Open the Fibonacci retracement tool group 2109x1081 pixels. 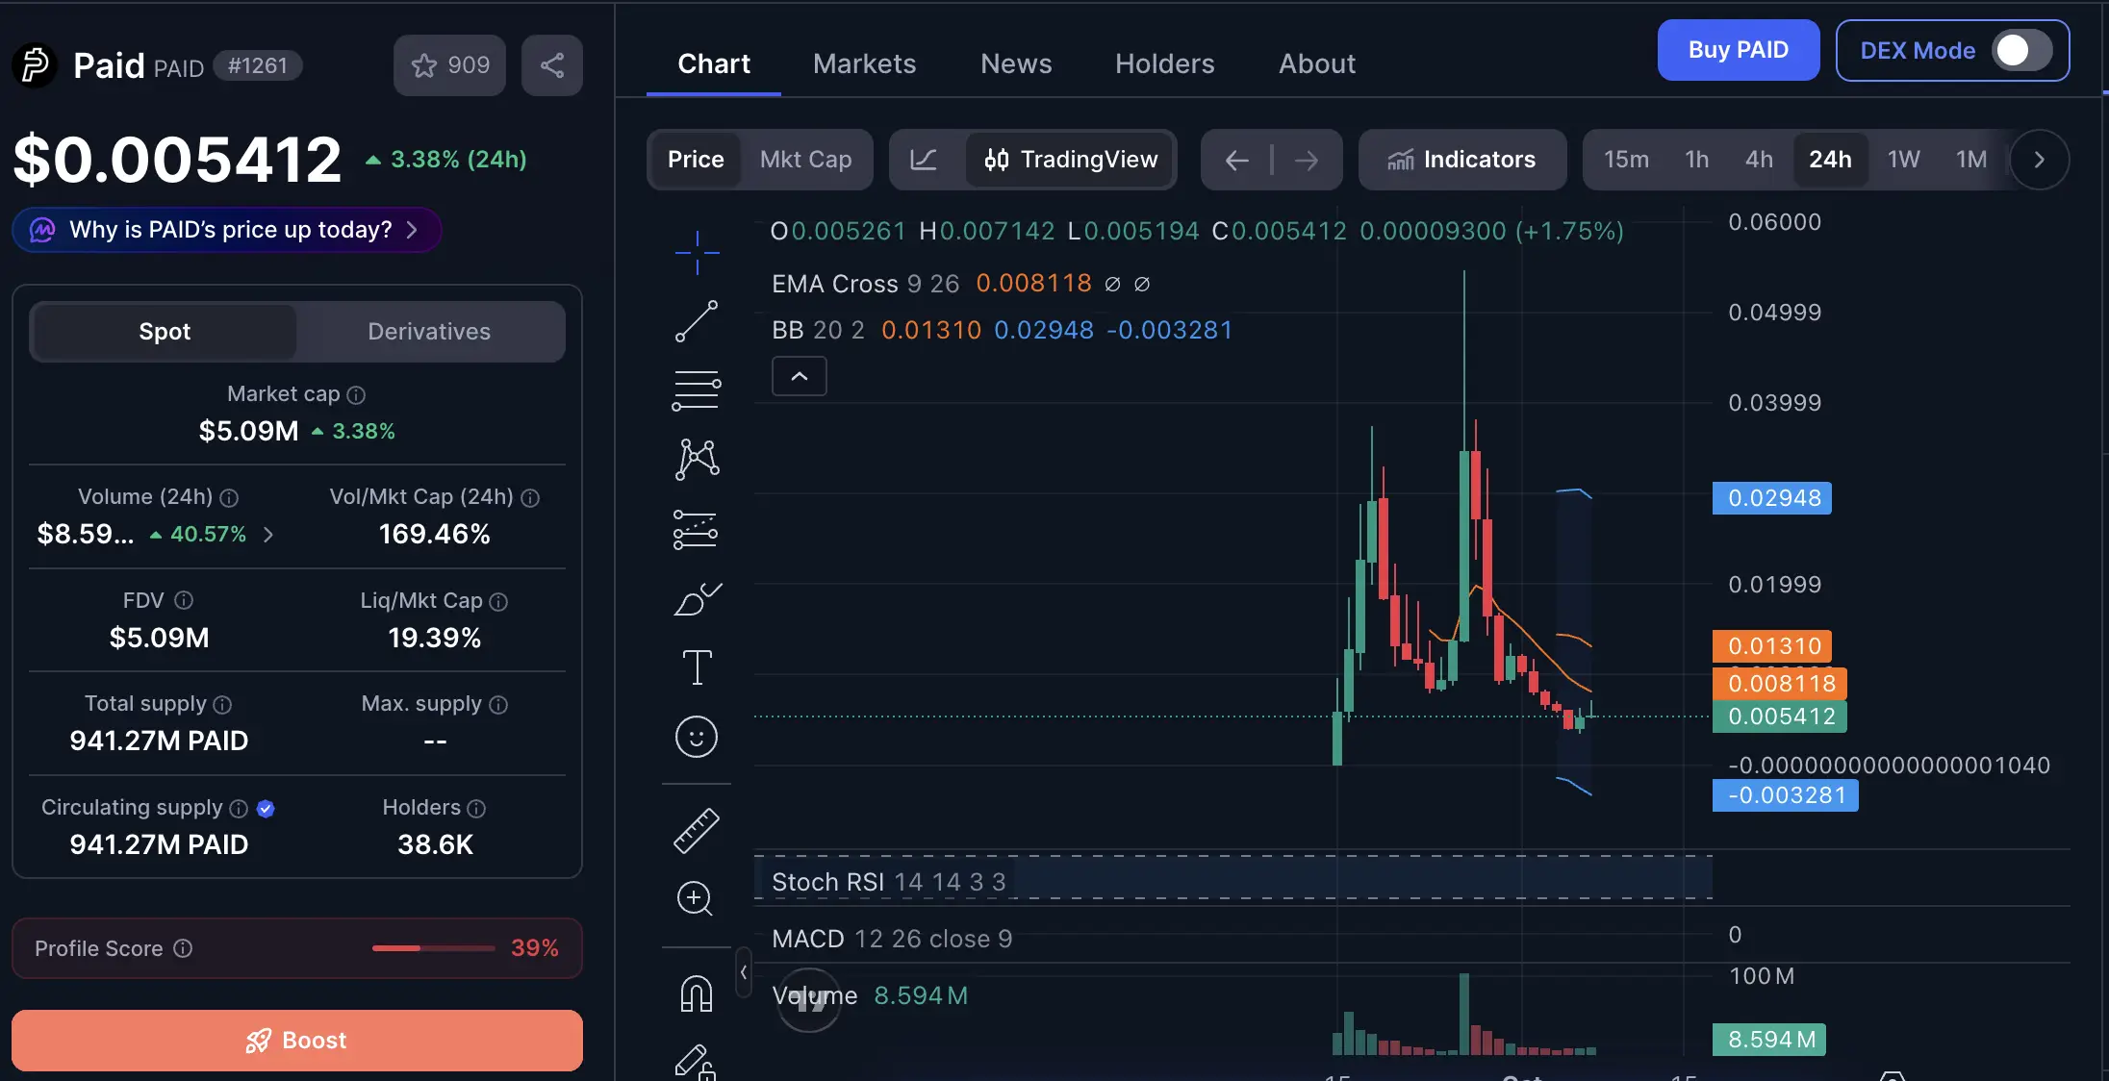click(697, 390)
